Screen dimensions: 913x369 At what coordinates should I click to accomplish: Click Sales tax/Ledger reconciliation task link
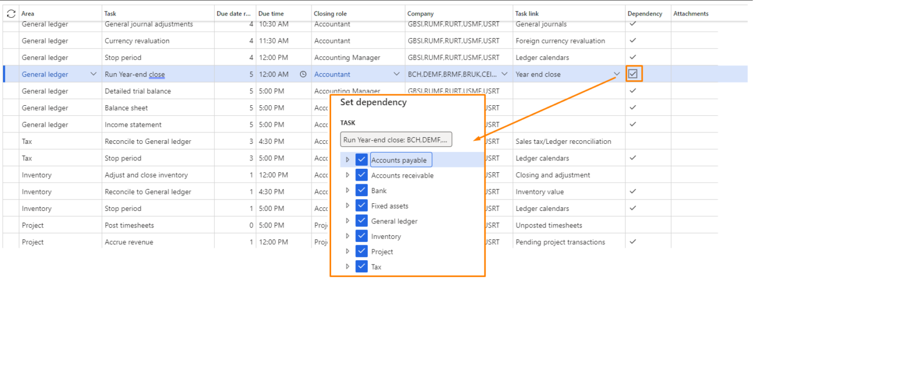coord(563,141)
